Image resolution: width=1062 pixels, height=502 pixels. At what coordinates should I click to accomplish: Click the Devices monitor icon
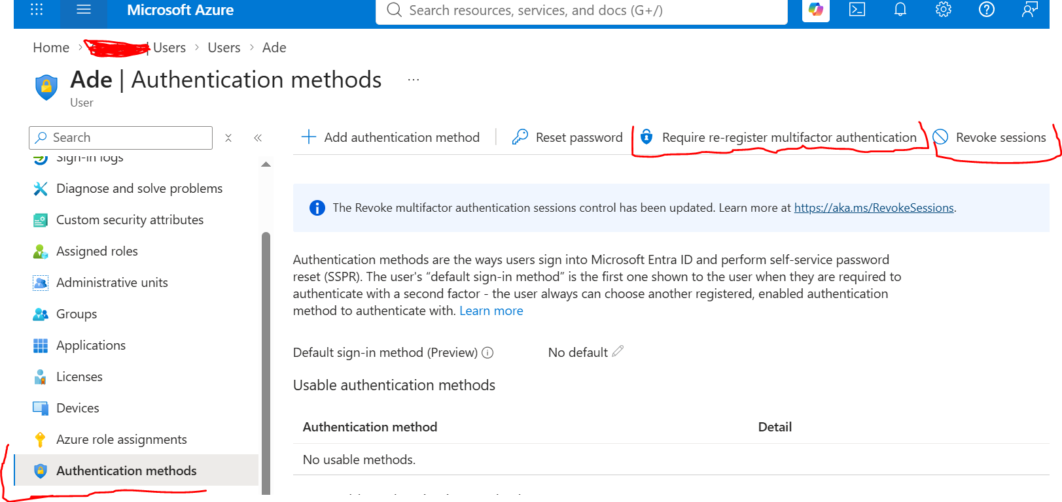41,409
